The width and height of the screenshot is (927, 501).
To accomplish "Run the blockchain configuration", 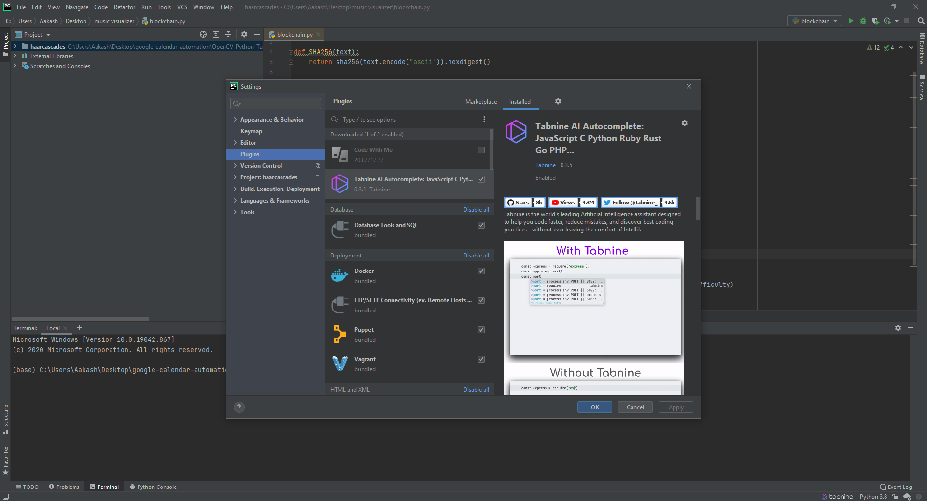I will (851, 21).
